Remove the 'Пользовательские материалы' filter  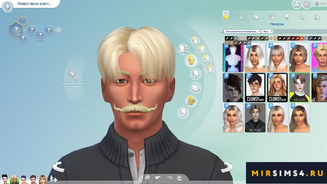(x=259, y=31)
